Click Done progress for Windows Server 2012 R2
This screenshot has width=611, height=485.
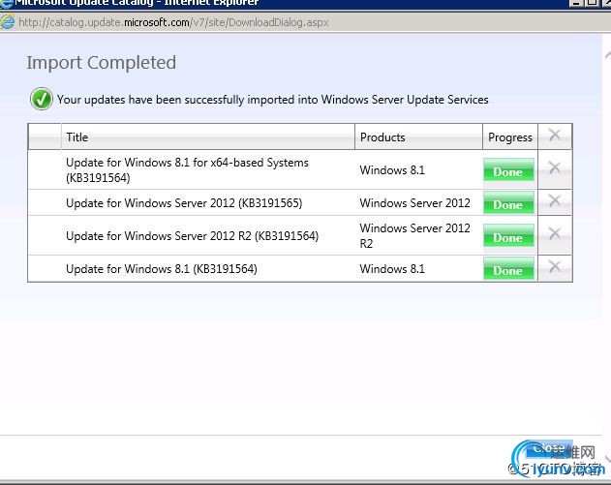pos(508,236)
